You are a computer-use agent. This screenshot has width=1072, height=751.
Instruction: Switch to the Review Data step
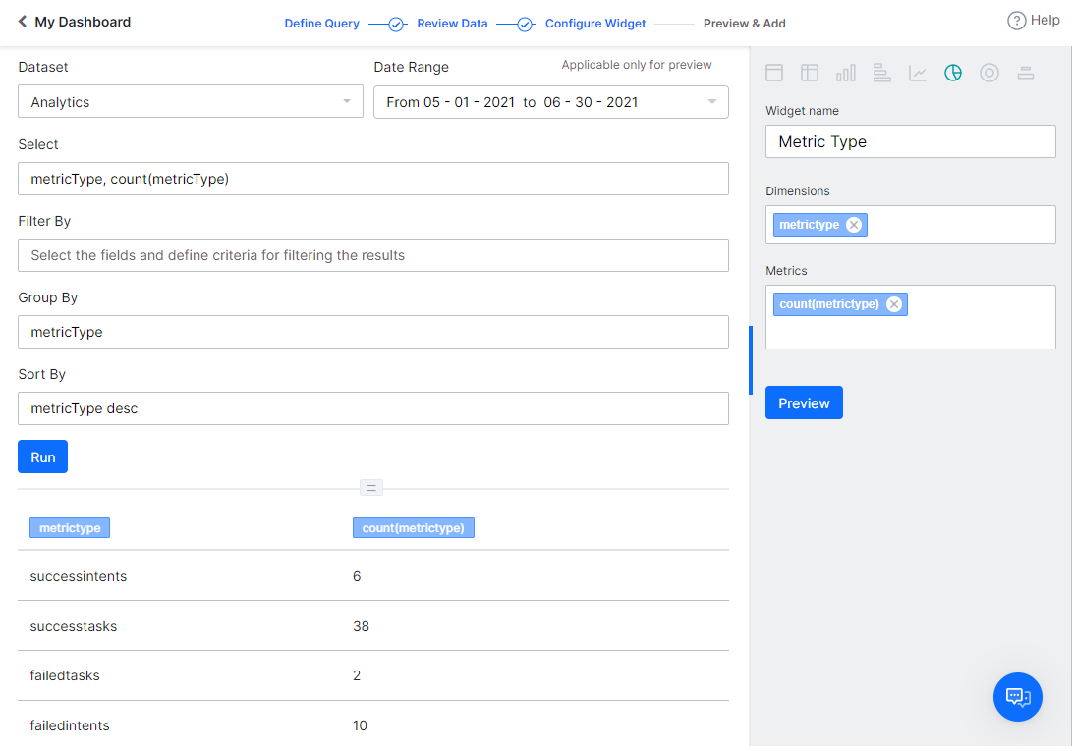(x=451, y=23)
